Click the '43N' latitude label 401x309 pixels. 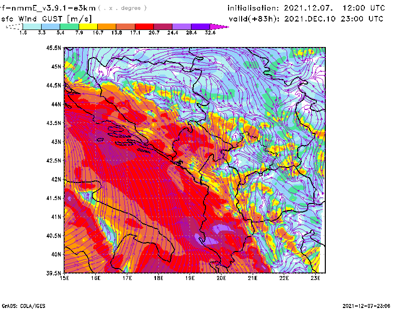tap(56, 141)
